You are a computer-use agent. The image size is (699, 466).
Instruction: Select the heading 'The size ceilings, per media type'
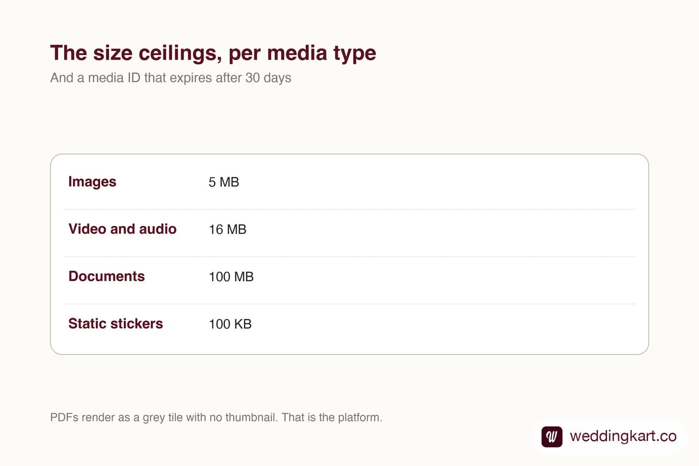(x=213, y=53)
